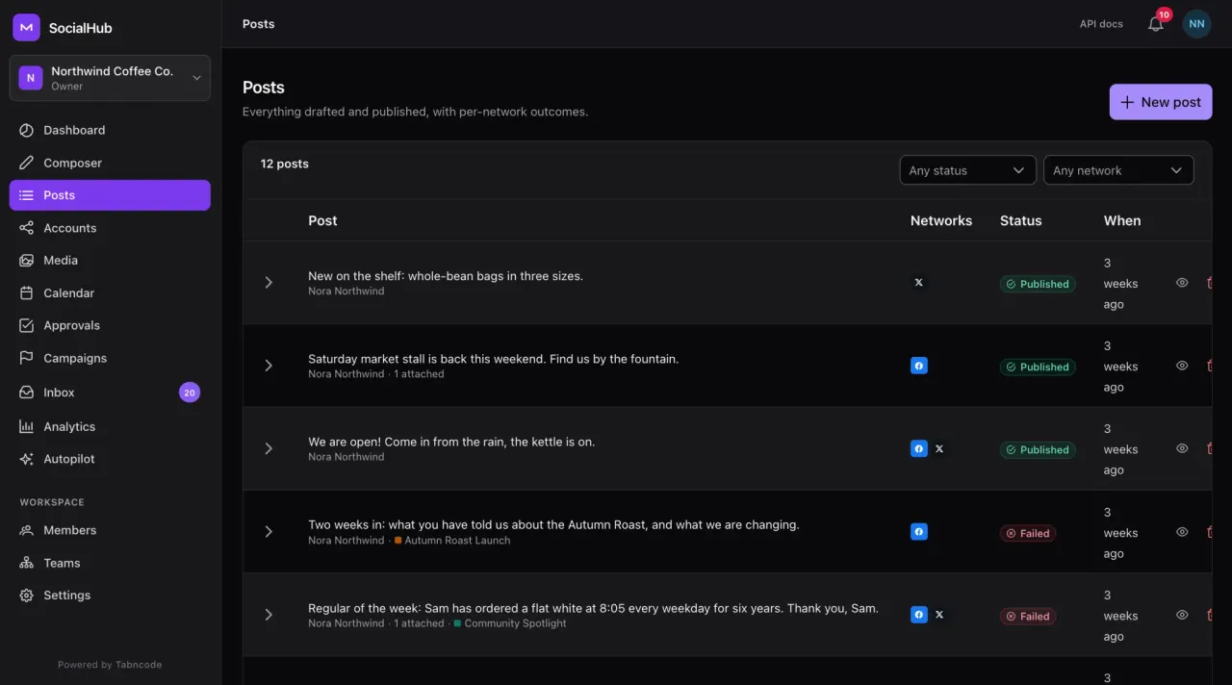
Task: Open Approvals in the sidebar
Action: pyautogui.click(x=110, y=325)
